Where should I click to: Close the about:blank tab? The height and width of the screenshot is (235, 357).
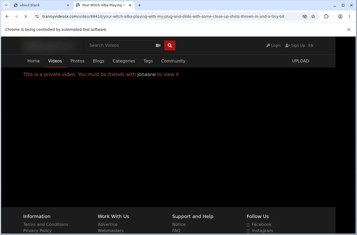(x=68, y=5)
